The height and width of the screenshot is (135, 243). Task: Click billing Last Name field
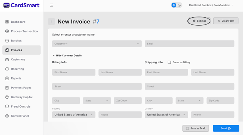point(120,72)
